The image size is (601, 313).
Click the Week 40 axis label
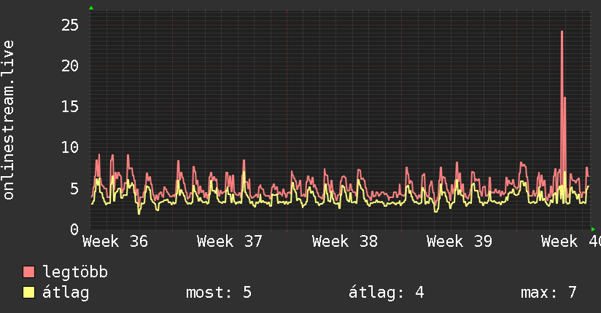click(x=570, y=242)
